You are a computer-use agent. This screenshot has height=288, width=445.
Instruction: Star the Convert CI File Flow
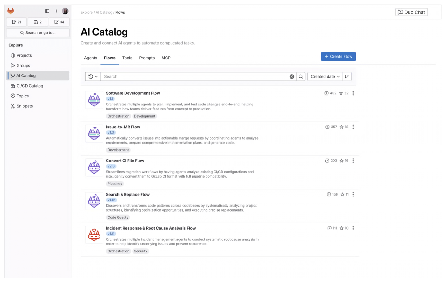pos(341,161)
